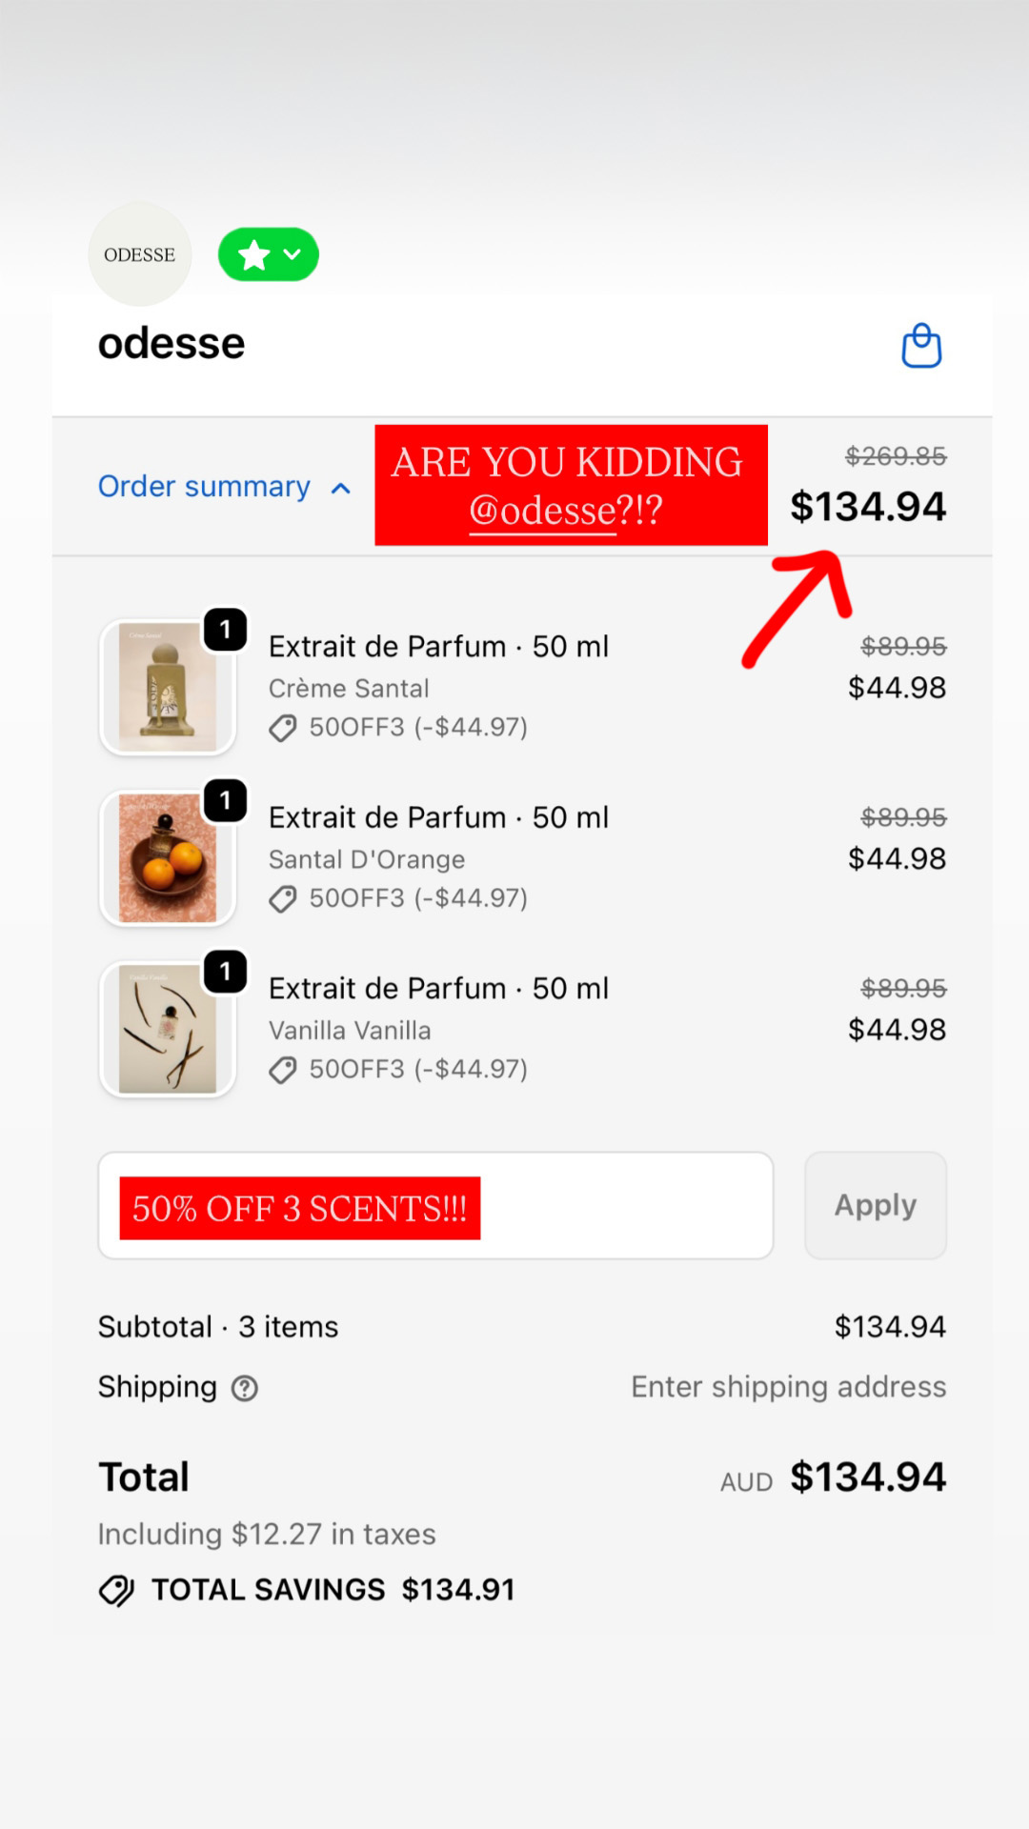The height and width of the screenshot is (1829, 1029).
Task: Open the Vanilla Vanilla product thumbnail
Action: (x=168, y=1030)
